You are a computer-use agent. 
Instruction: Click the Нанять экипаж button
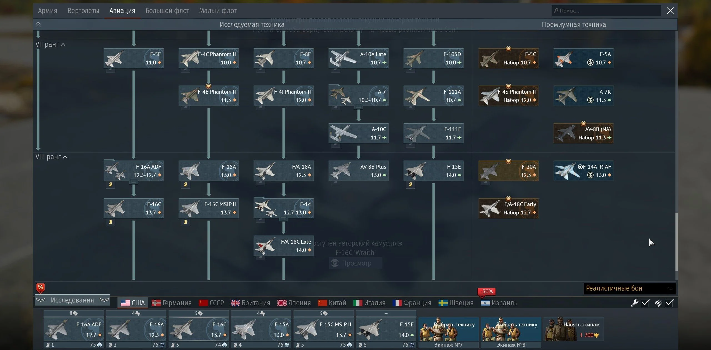574,329
